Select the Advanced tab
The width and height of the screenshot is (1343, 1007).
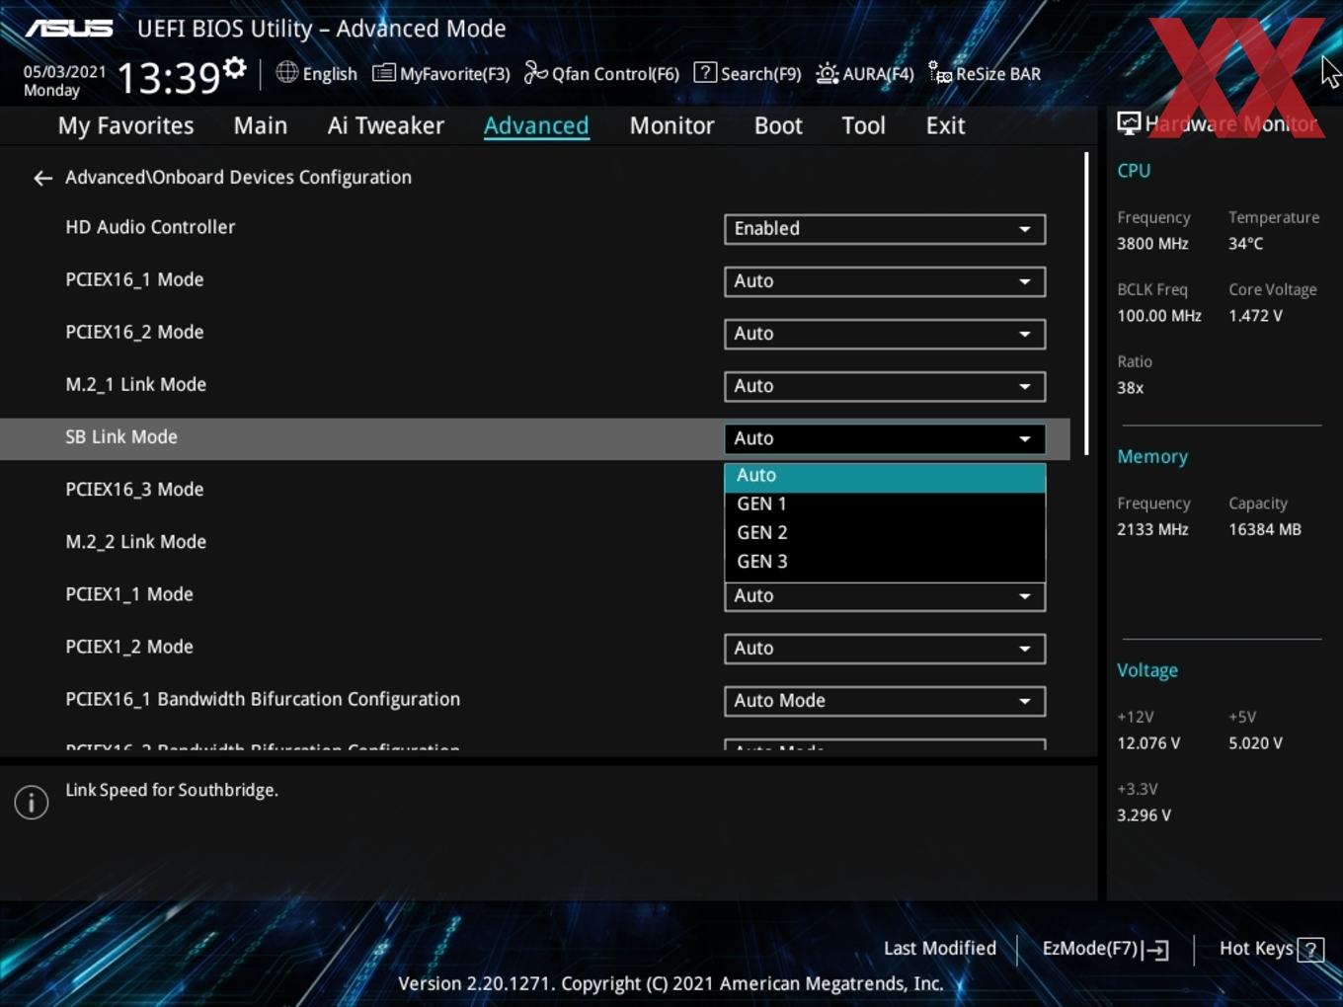(x=536, y=125)
